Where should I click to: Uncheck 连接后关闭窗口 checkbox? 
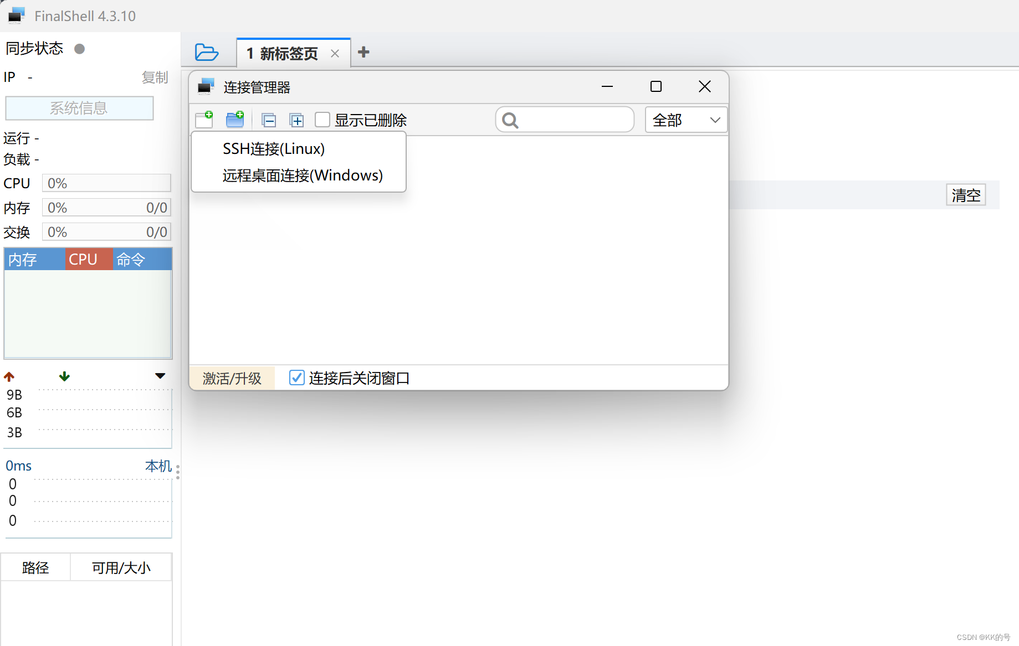[x=296, y=378]
